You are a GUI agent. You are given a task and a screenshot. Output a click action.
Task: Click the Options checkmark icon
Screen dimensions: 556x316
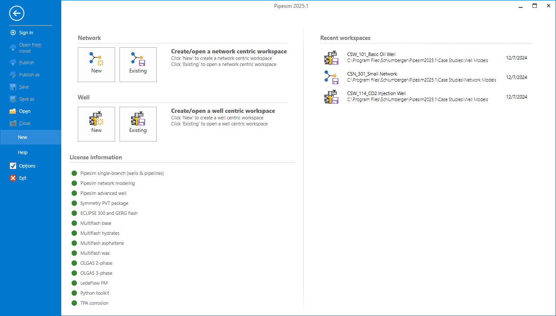[13, 166]
